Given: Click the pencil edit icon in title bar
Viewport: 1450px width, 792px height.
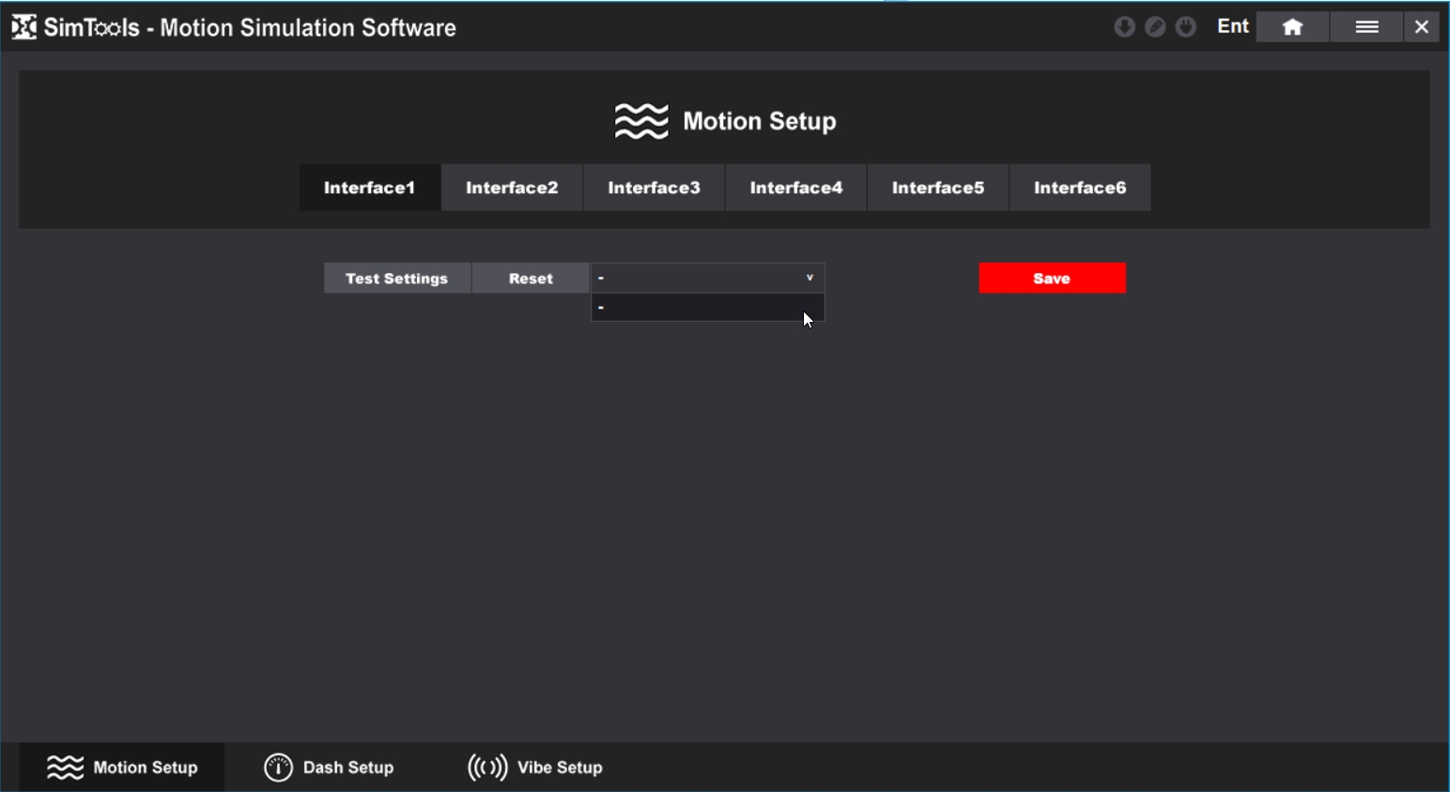Looking at the screenshot, I should click(1155, 27).
